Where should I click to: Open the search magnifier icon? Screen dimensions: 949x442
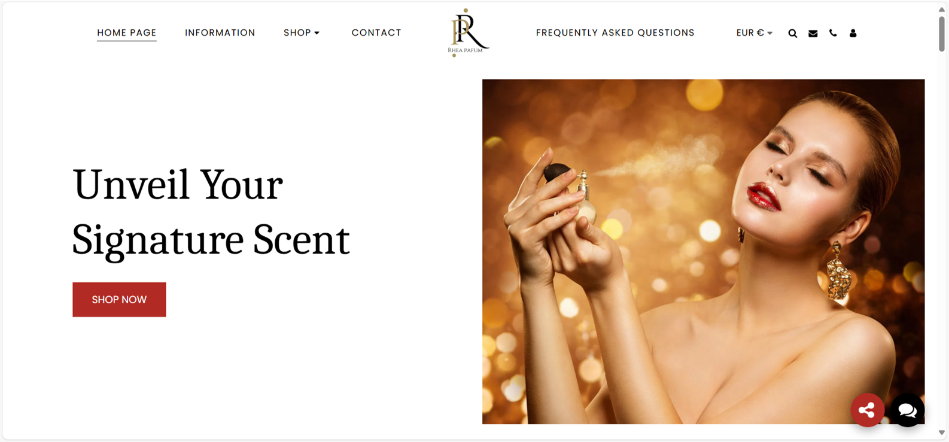[792, 33]
